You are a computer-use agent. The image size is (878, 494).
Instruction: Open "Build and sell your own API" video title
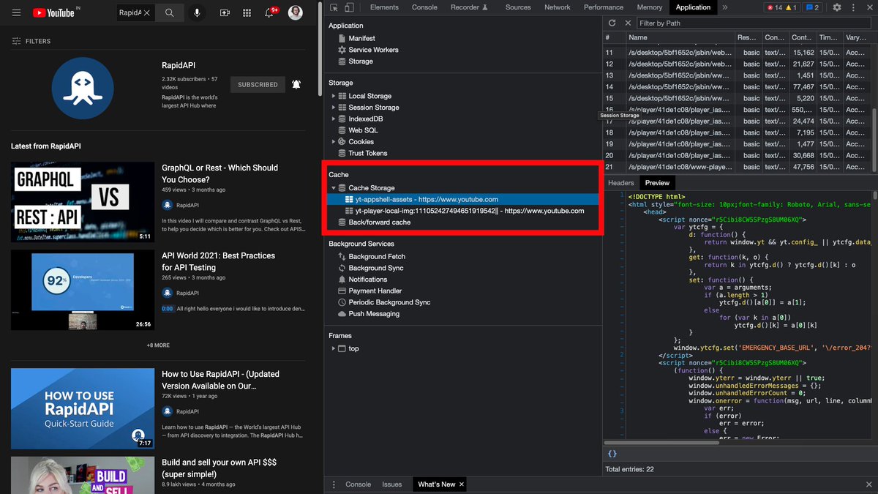[x=218, y=468]
